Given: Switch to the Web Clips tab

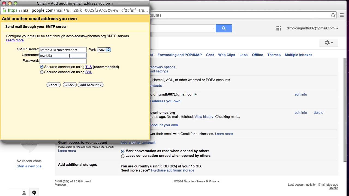Looking at the screenshot, I should (227, 55).
